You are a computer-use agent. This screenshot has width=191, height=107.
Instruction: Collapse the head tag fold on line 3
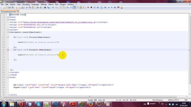coord(8,20)
